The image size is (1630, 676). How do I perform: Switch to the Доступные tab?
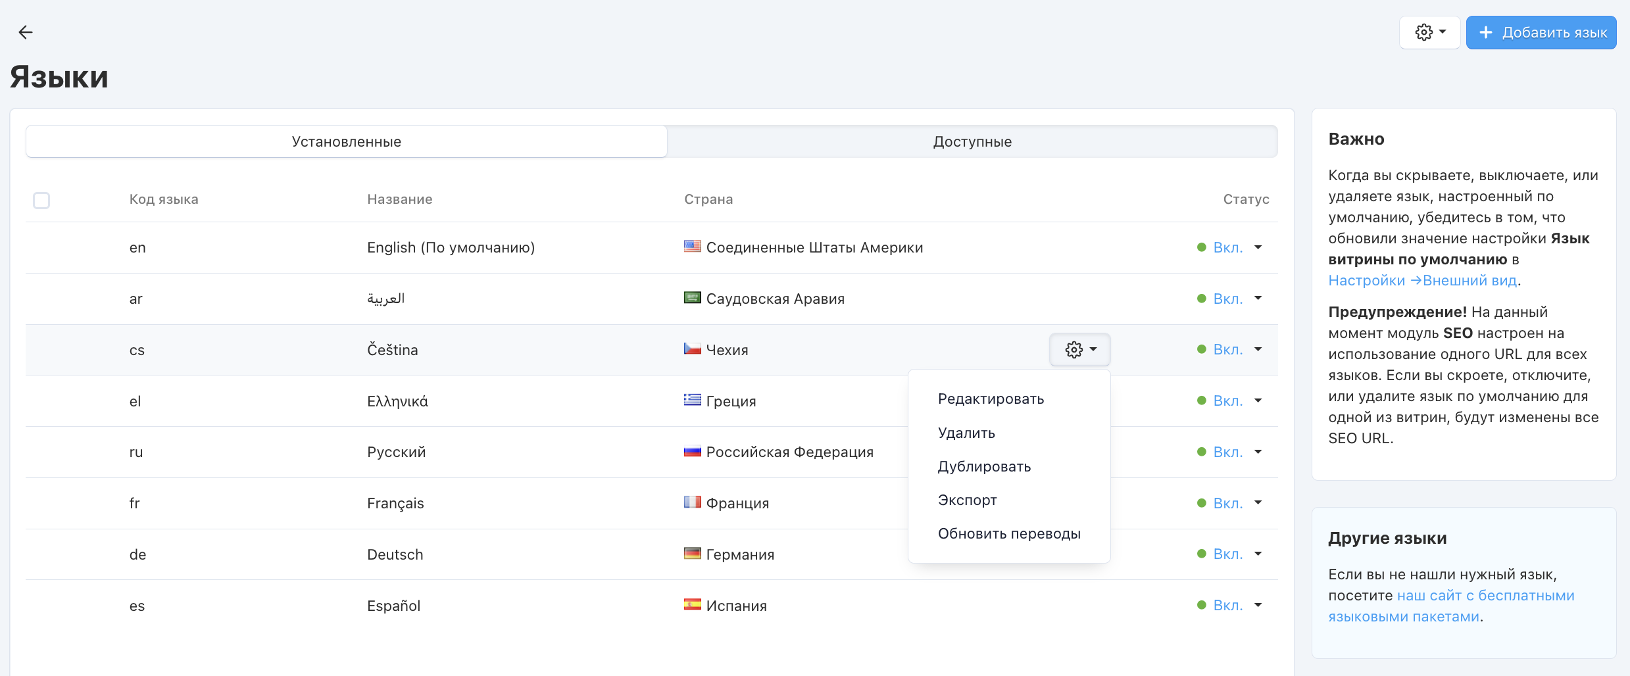pyautogui.click(x=972, y=141)
